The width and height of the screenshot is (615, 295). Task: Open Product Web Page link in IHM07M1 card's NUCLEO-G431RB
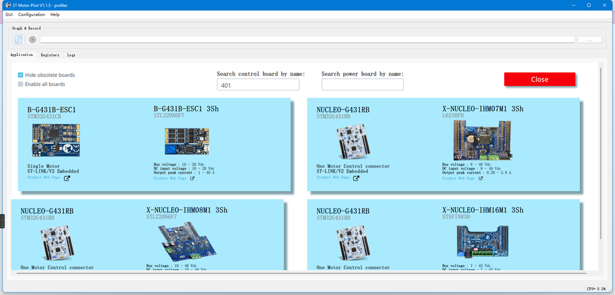[333, 178]
